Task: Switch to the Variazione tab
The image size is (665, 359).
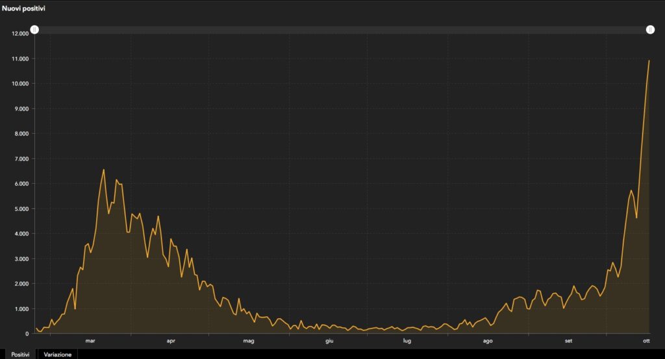Action: (58, 354)
